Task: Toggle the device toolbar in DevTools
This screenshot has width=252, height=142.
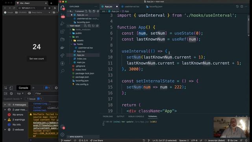Action: pyautogui.click(x=11, y=88)
